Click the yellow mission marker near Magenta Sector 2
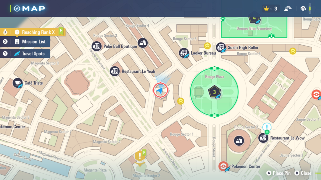Screen dimensions: 321x180 pos(139,156)
